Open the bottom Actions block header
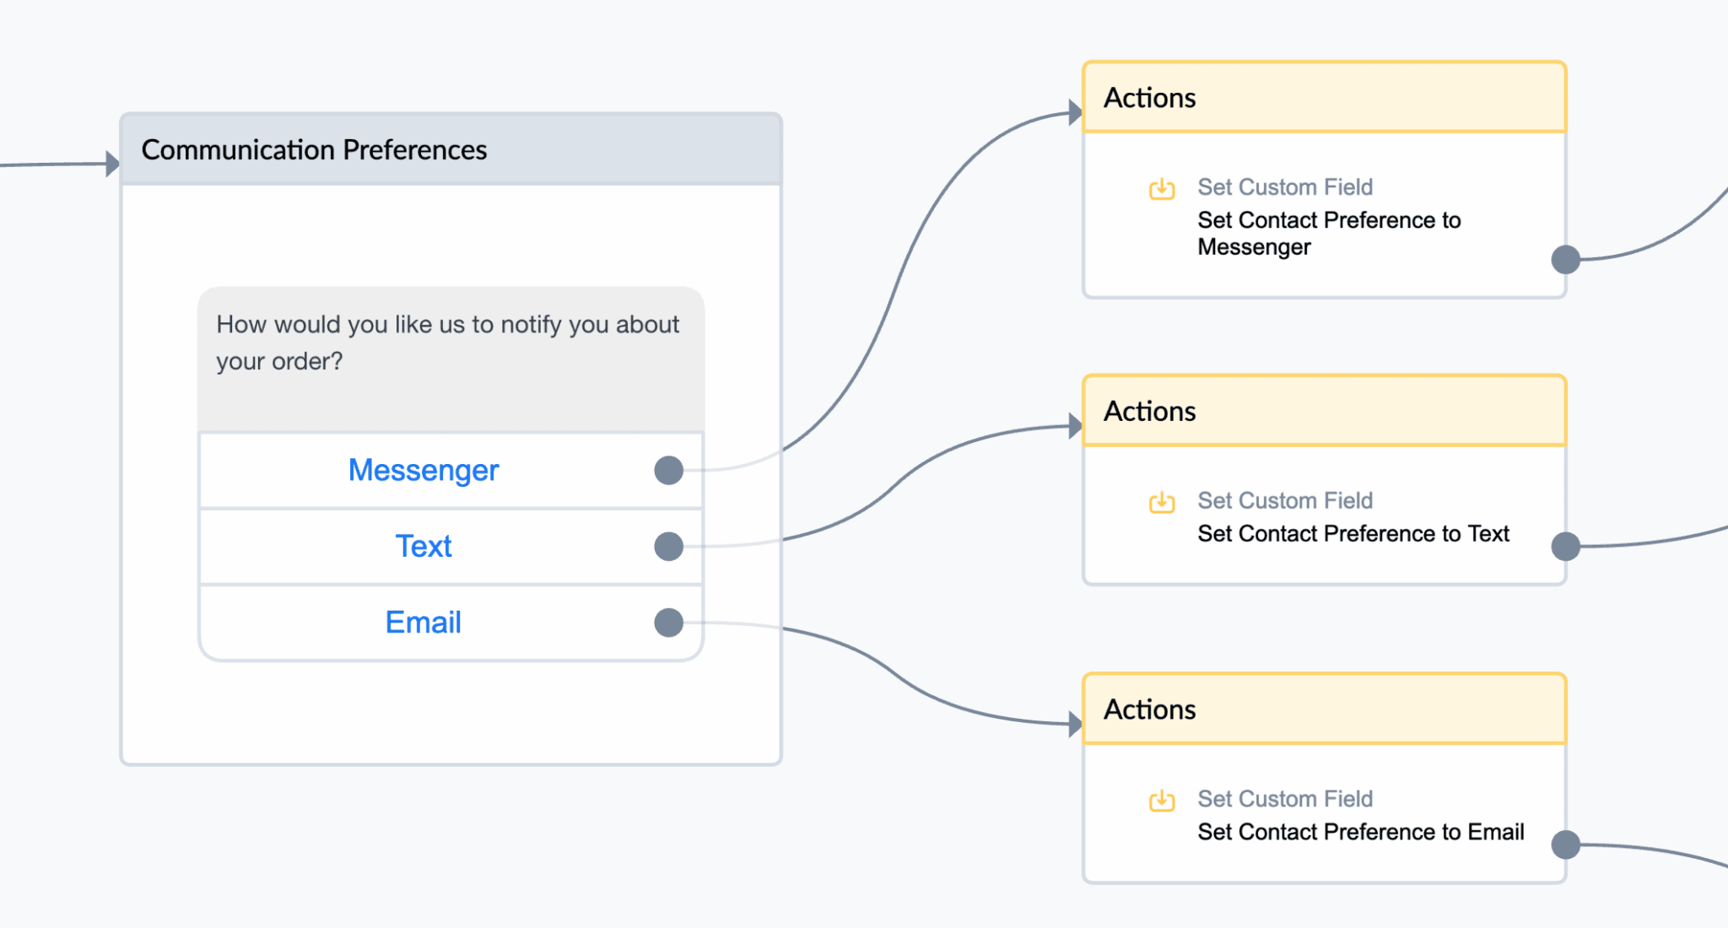The width and height of the screenshot is (1728, 928). tap(1324, 709)
